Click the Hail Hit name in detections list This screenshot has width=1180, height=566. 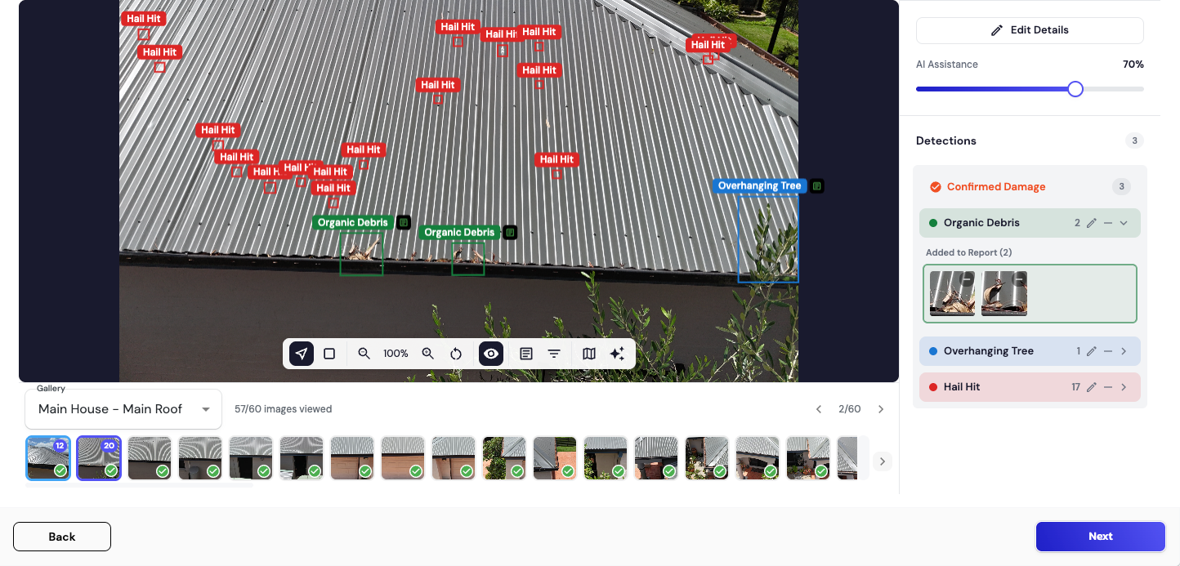[x=962, y=387]
